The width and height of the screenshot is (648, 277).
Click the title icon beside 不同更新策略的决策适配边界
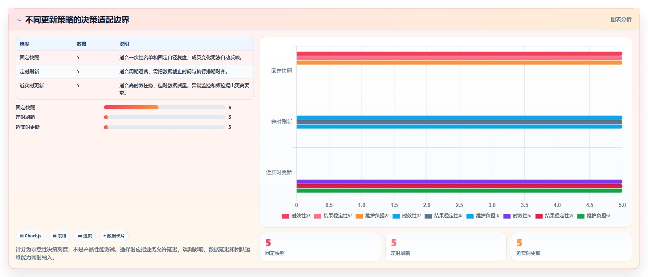point(19,20)
